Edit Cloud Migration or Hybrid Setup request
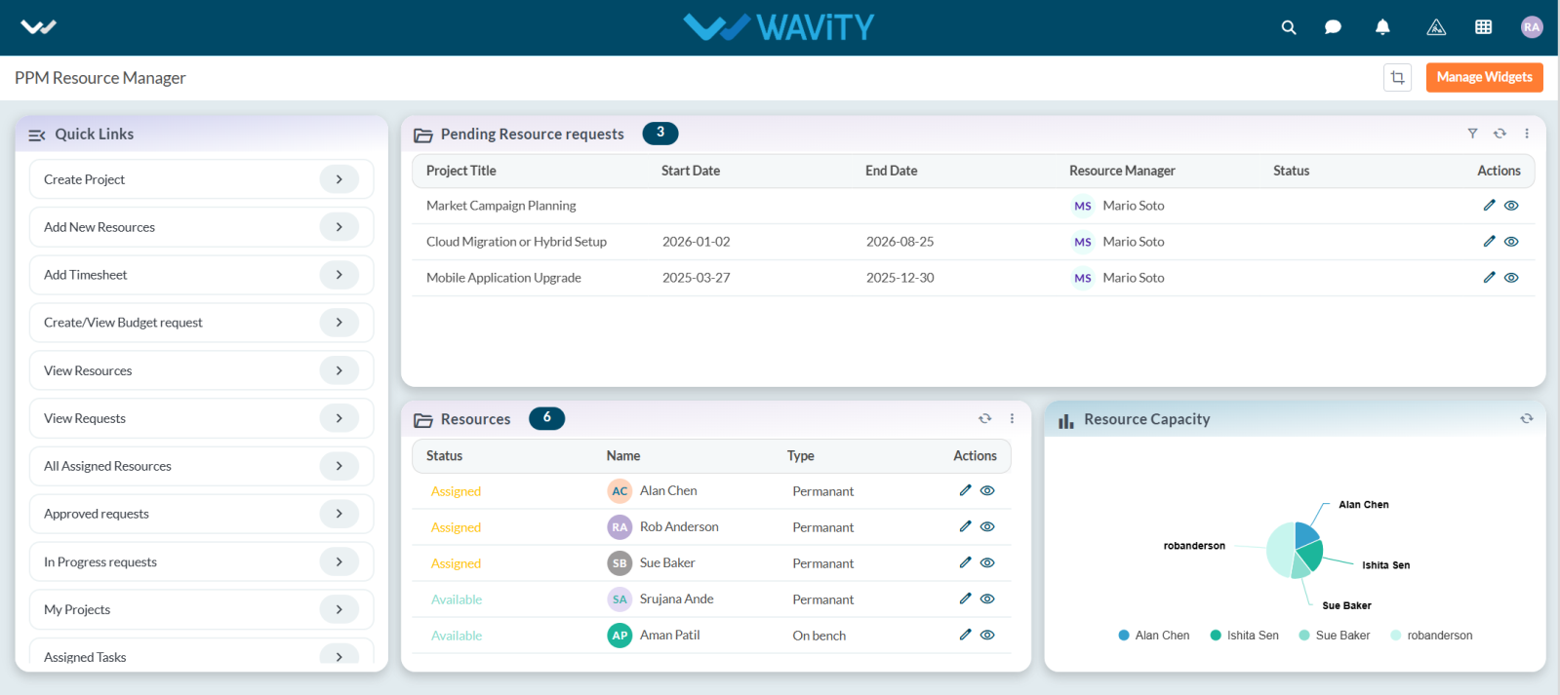 click(x=1489, y=241)
